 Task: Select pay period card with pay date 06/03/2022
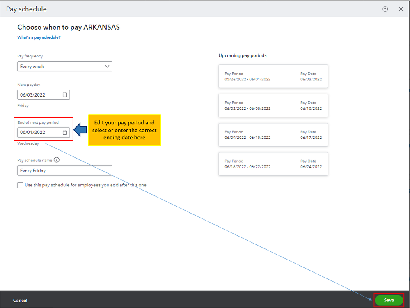point(273,76)
